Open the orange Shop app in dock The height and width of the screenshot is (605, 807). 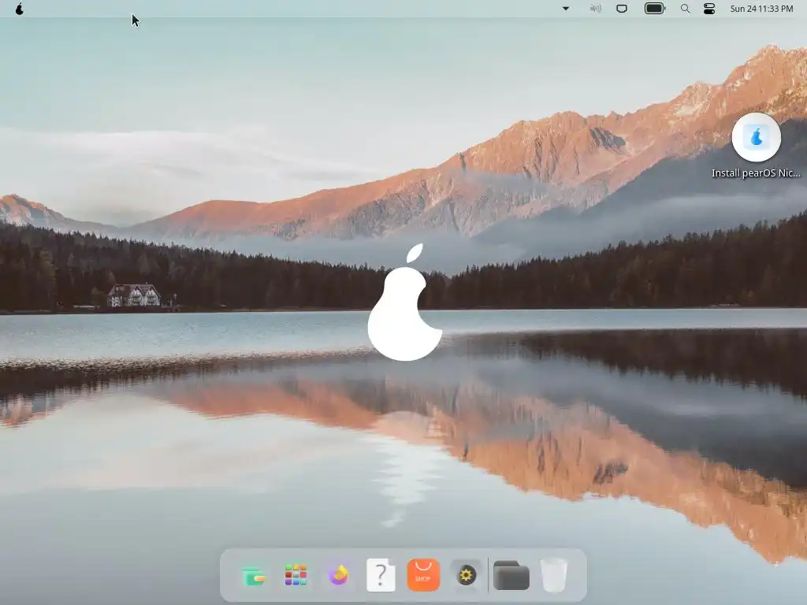[423, 575]
